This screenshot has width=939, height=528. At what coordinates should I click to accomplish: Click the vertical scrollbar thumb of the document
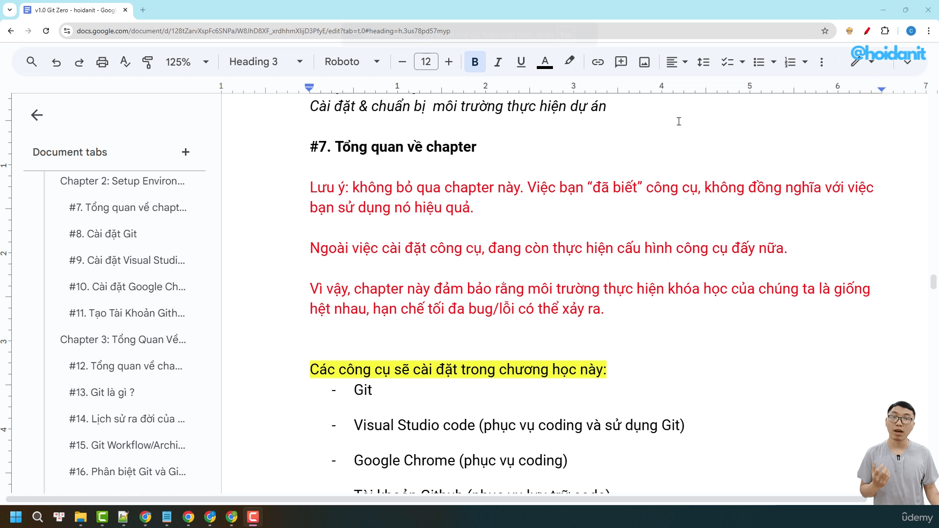tap(934, 282)
